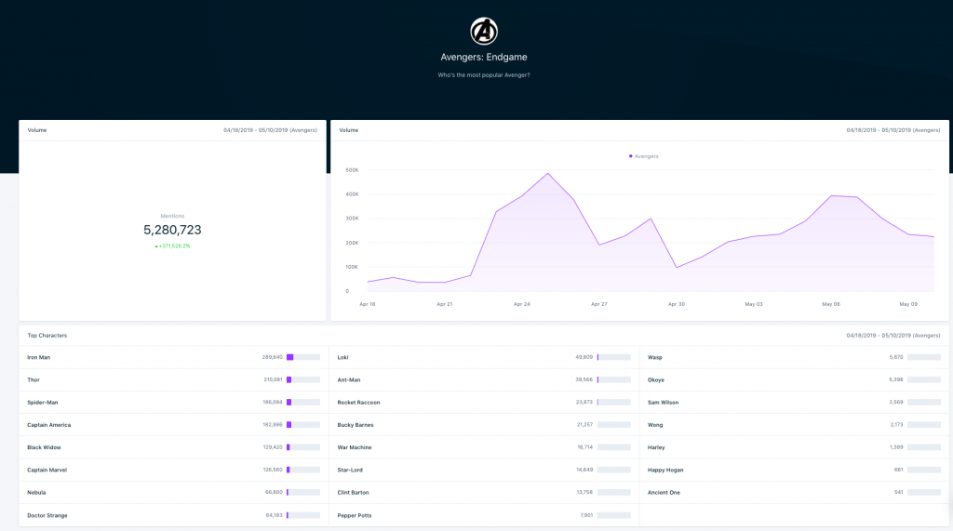
Task: Click the Apr 30 x-axis label
Action: pos(677,304)
